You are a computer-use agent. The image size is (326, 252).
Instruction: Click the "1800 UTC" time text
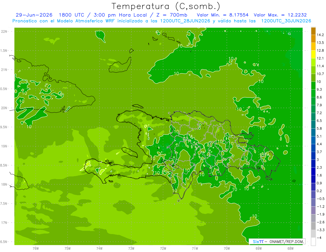pos(71,15)
